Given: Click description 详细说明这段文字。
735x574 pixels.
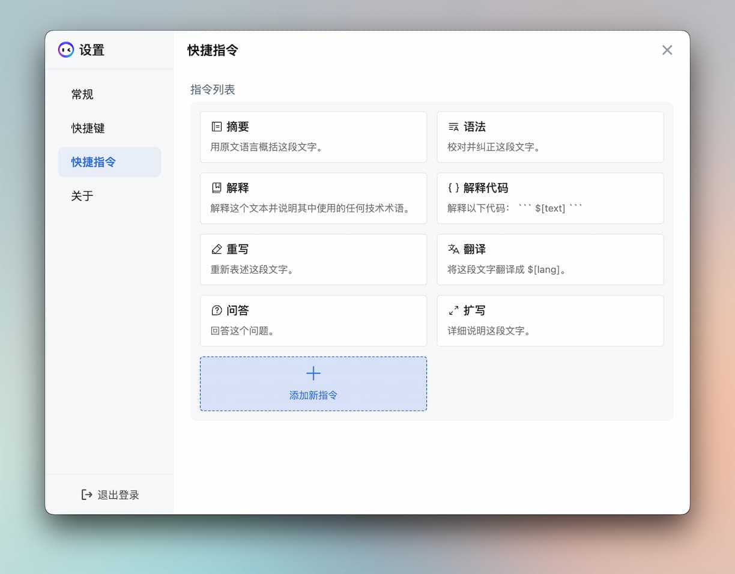Looking at the screenshot, I should pos(491,331).
